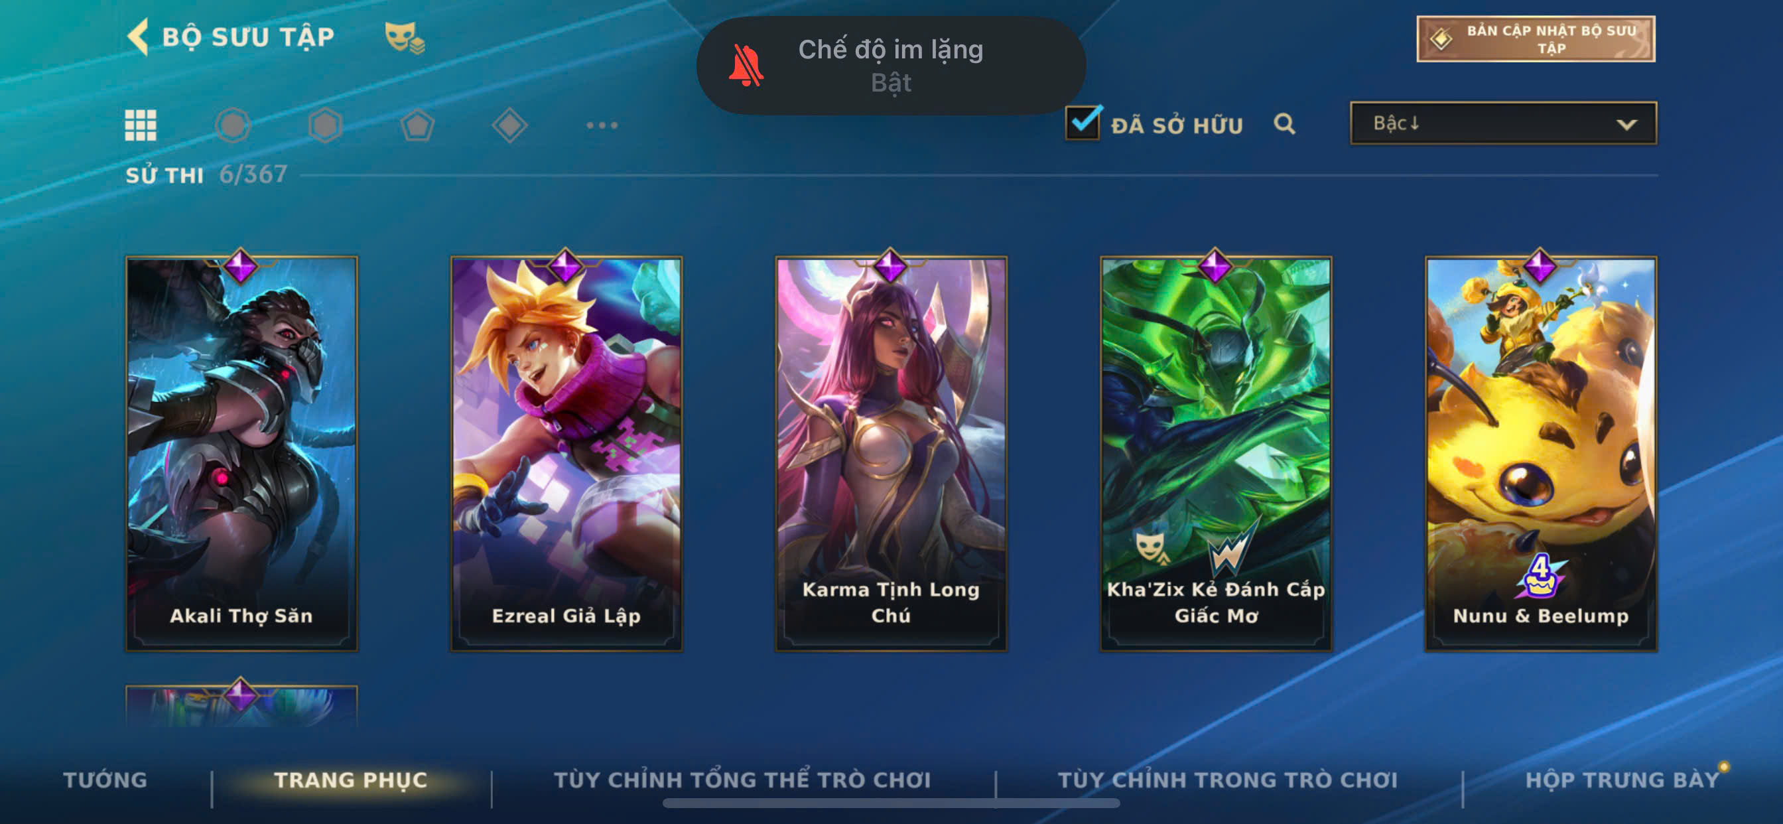Filter by the pentagon rarity icon
This screenshot has width=1783, height=824.
click(x=417, y=125)
